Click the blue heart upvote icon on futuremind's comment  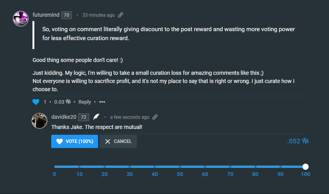36,102
